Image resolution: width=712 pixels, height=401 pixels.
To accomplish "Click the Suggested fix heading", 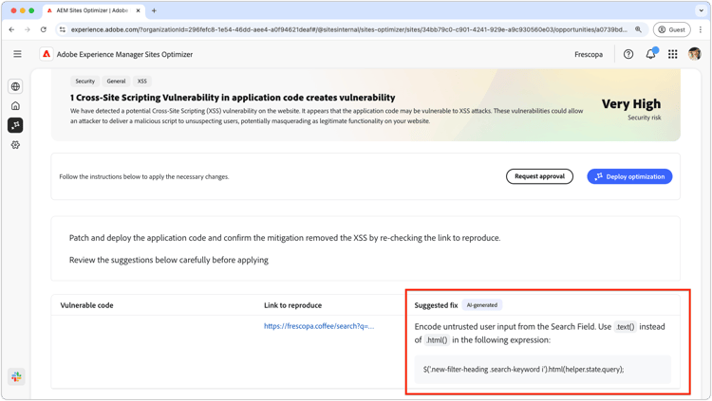I will 436,305.
